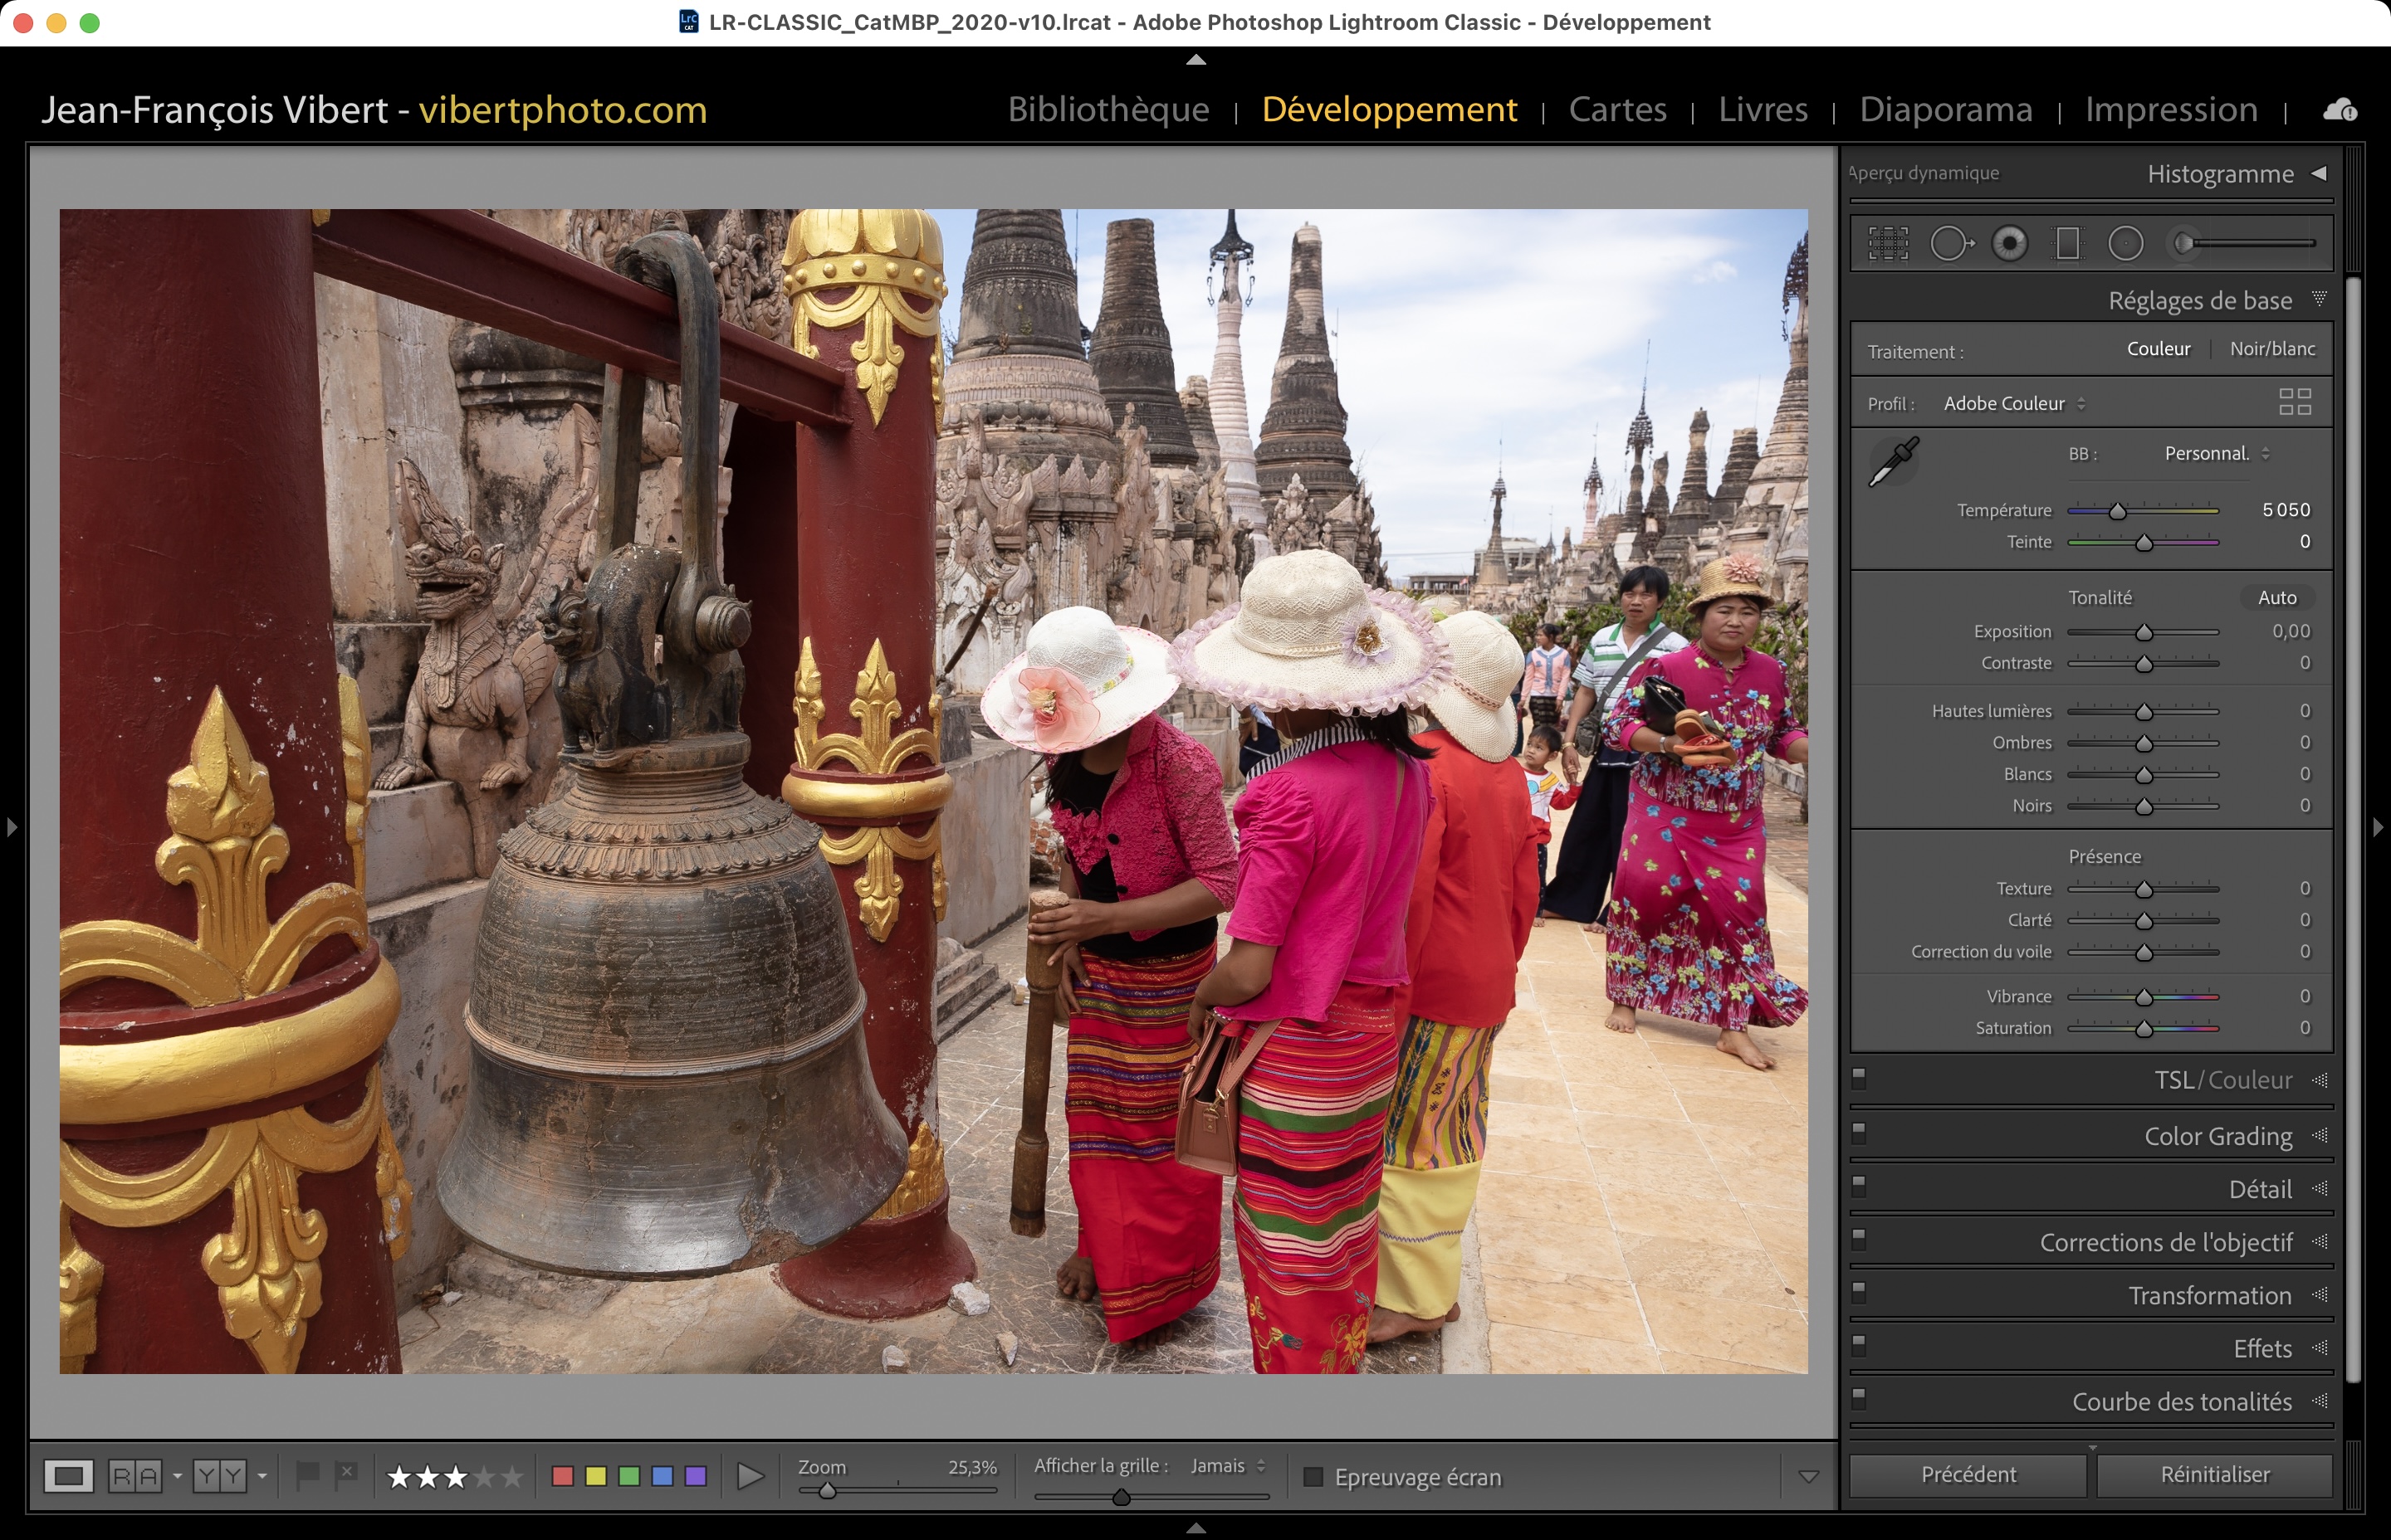Select the Red Eye Correction tool
This screenshot has height=1540, width=2391.
point(2009,243)
